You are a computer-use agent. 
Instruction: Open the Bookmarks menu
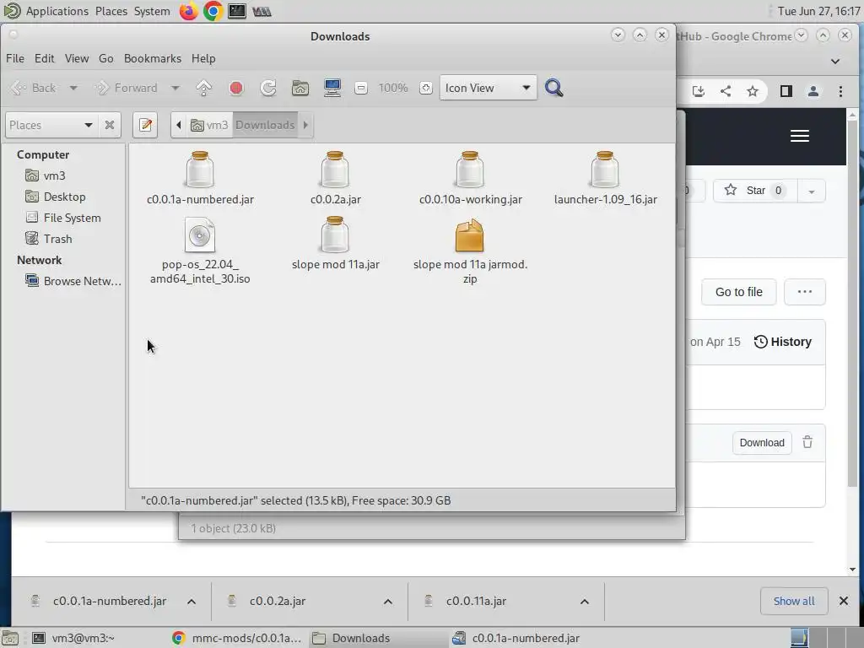pyautogui.click(x=153, y=58)
